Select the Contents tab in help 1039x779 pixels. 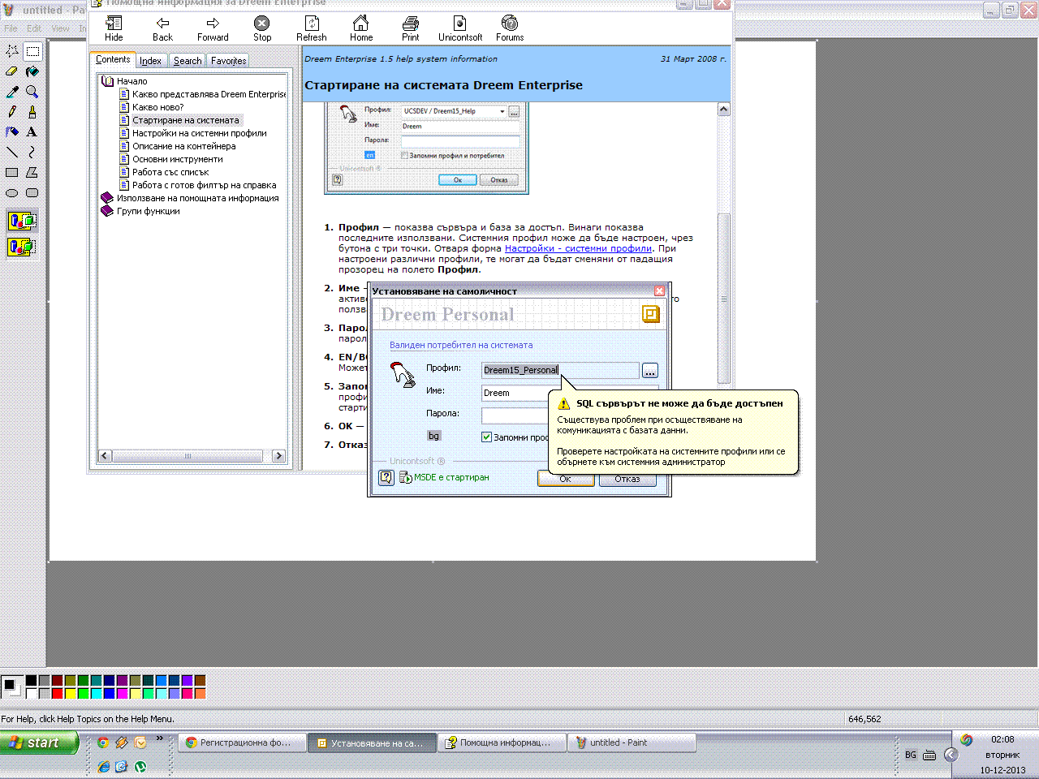(113, 59)
